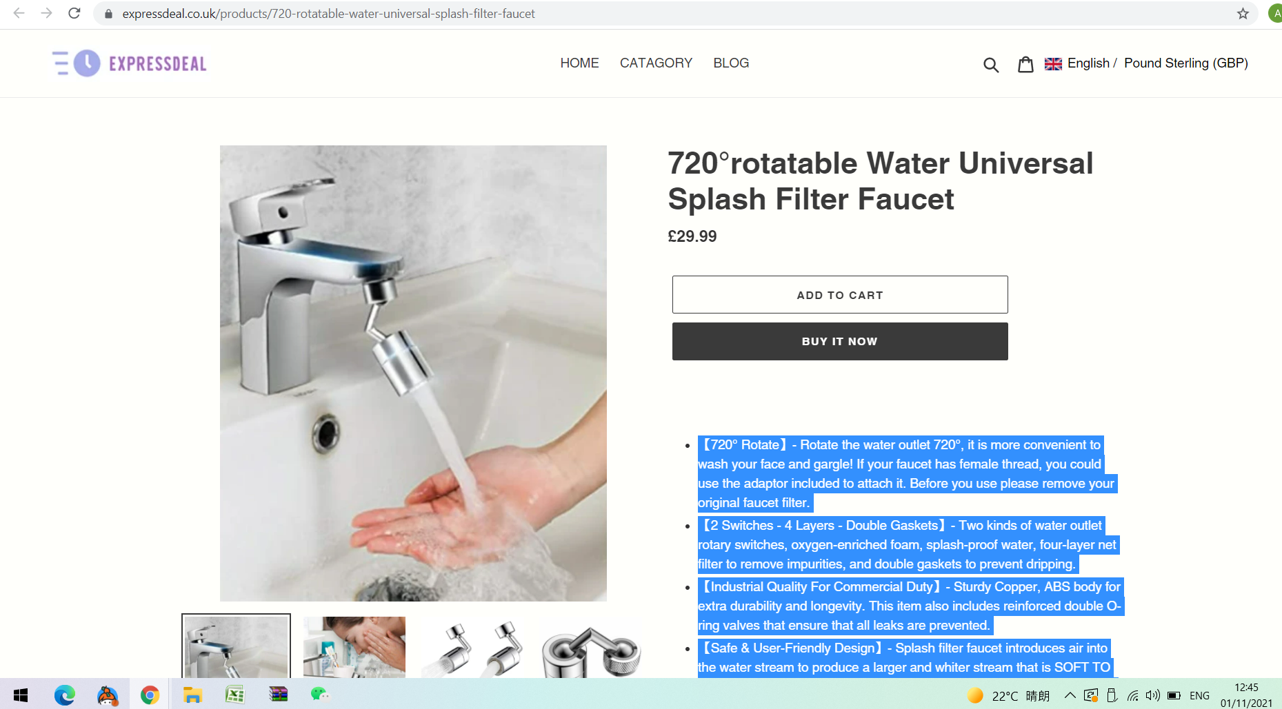This screenshot has height=709, width=1282.
Task: Expand hidden system tray icons chevron
Action: pyautogui.click(x=1070, y=695)
